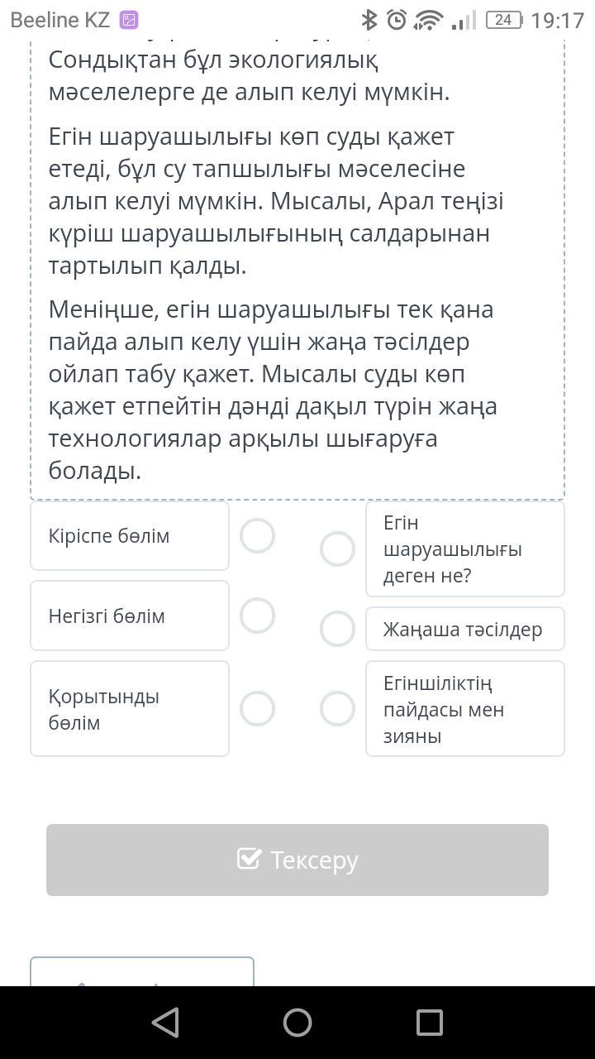Tap the partially visible button below Тексеру
The width and height of the screenshot is (595, 1059).
point(142,972)
